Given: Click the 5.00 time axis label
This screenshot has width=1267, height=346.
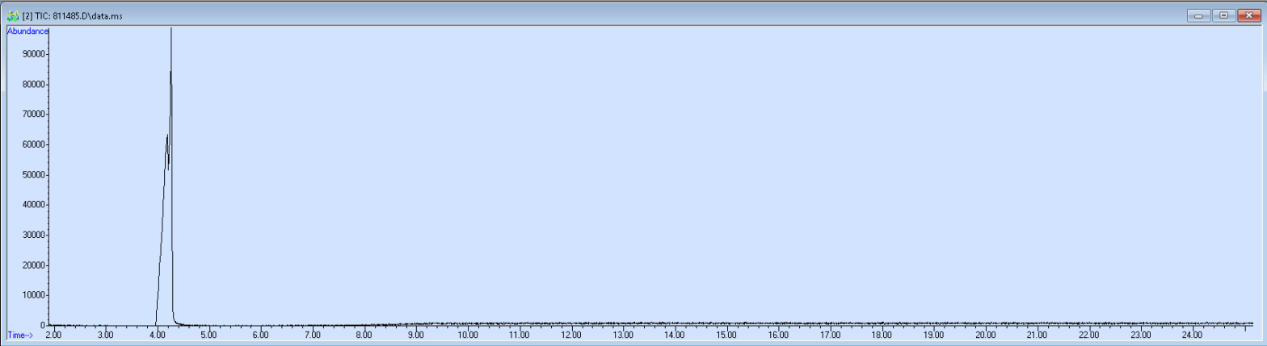Looking at the screenshot, I should [208, 334].
